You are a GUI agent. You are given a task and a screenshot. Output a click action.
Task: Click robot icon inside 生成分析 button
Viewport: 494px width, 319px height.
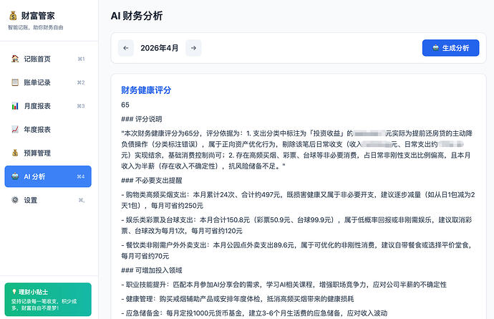(436, 47)
